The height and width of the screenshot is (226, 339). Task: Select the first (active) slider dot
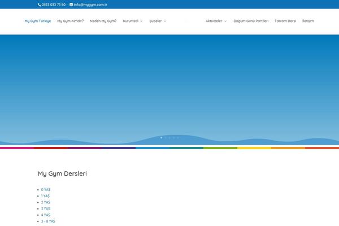pyautogui.click(x=161, y=138)
